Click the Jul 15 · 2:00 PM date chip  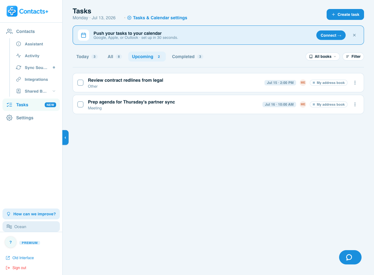(x=280, y=83)
